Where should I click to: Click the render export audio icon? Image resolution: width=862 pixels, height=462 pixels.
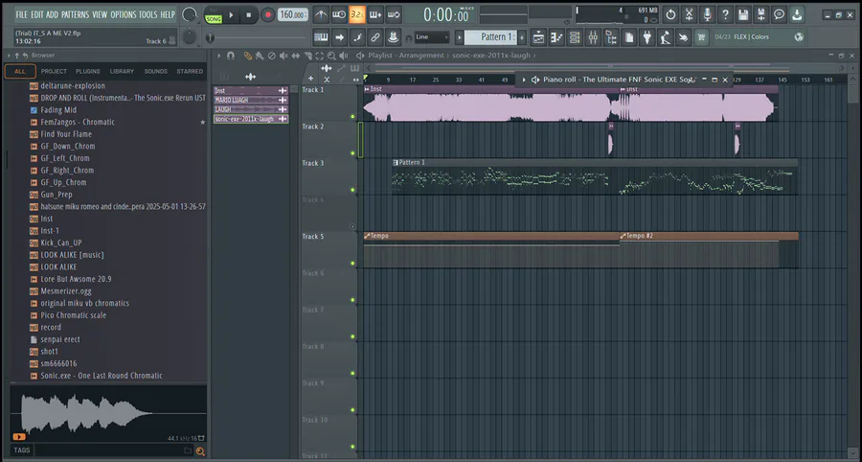(761, 14)
